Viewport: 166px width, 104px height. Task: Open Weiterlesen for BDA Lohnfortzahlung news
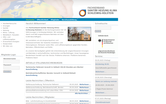[85, 101]
